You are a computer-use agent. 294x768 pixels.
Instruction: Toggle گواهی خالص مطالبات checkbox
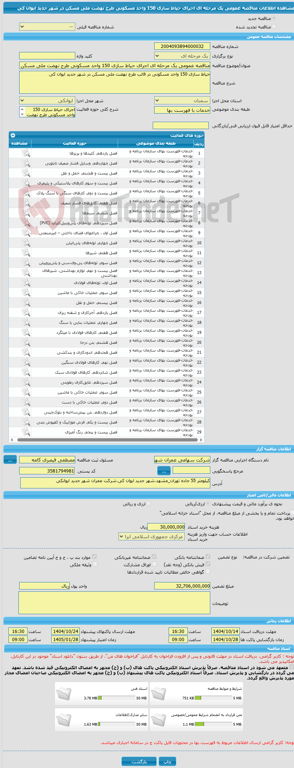point(208,571)
